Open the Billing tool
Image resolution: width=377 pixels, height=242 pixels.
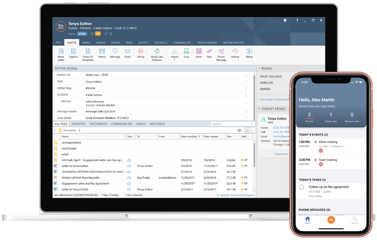[x=249, y=53]
